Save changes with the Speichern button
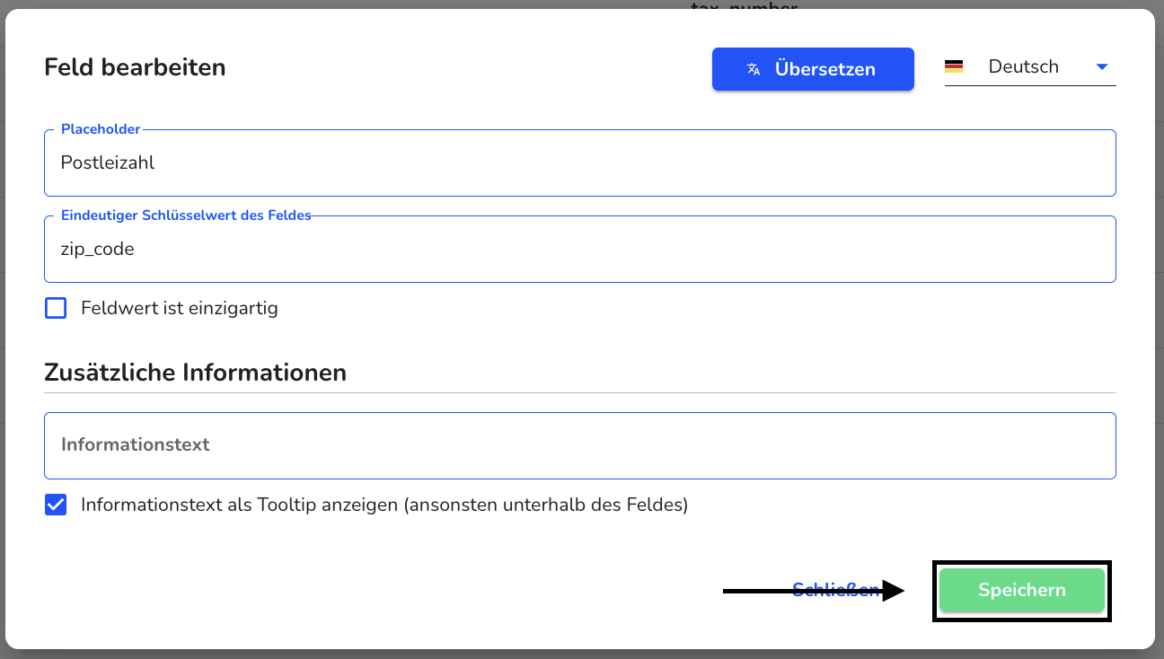 tap(1022, 590)
